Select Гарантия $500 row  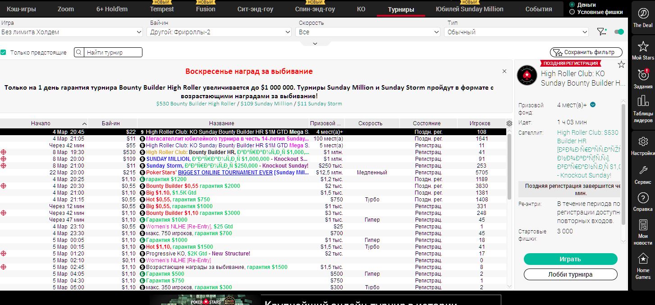coord(253,274)
